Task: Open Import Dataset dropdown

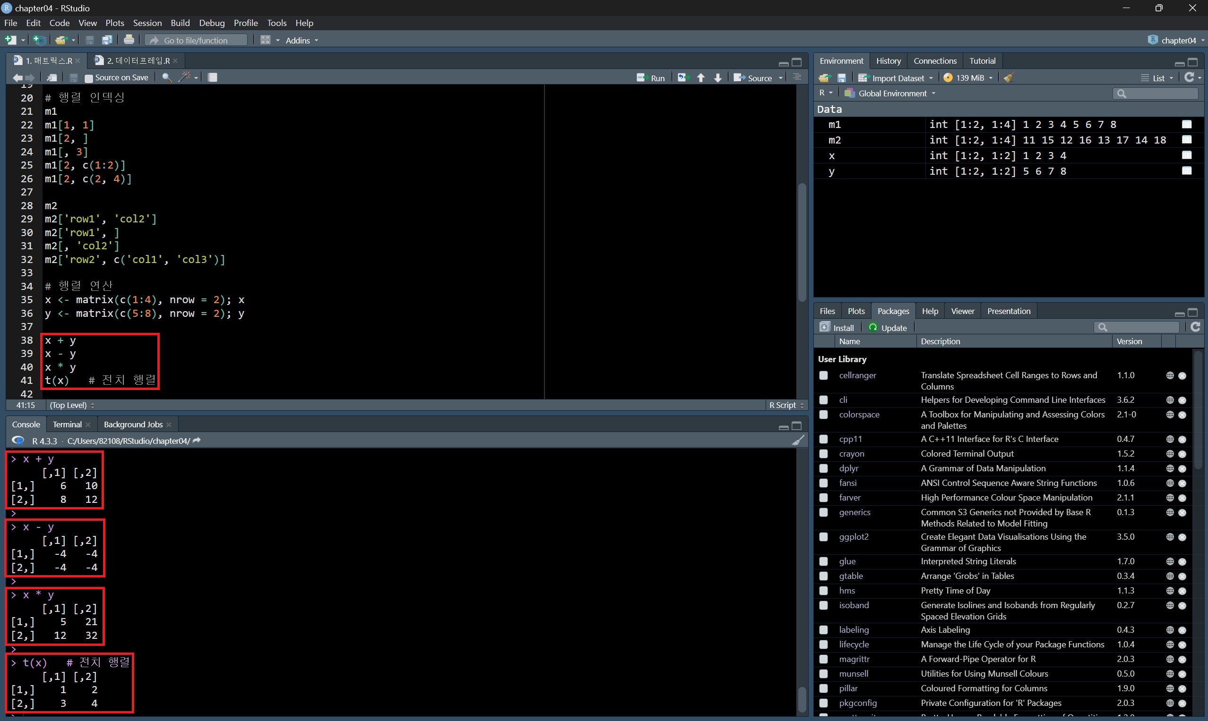Action: coord(896,78)
